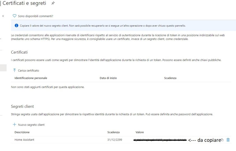Delete the Home Assistant client secret

click(228, 140)
